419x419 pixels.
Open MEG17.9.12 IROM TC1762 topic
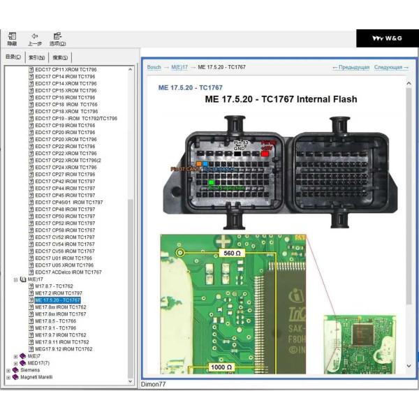pos(64,349)
